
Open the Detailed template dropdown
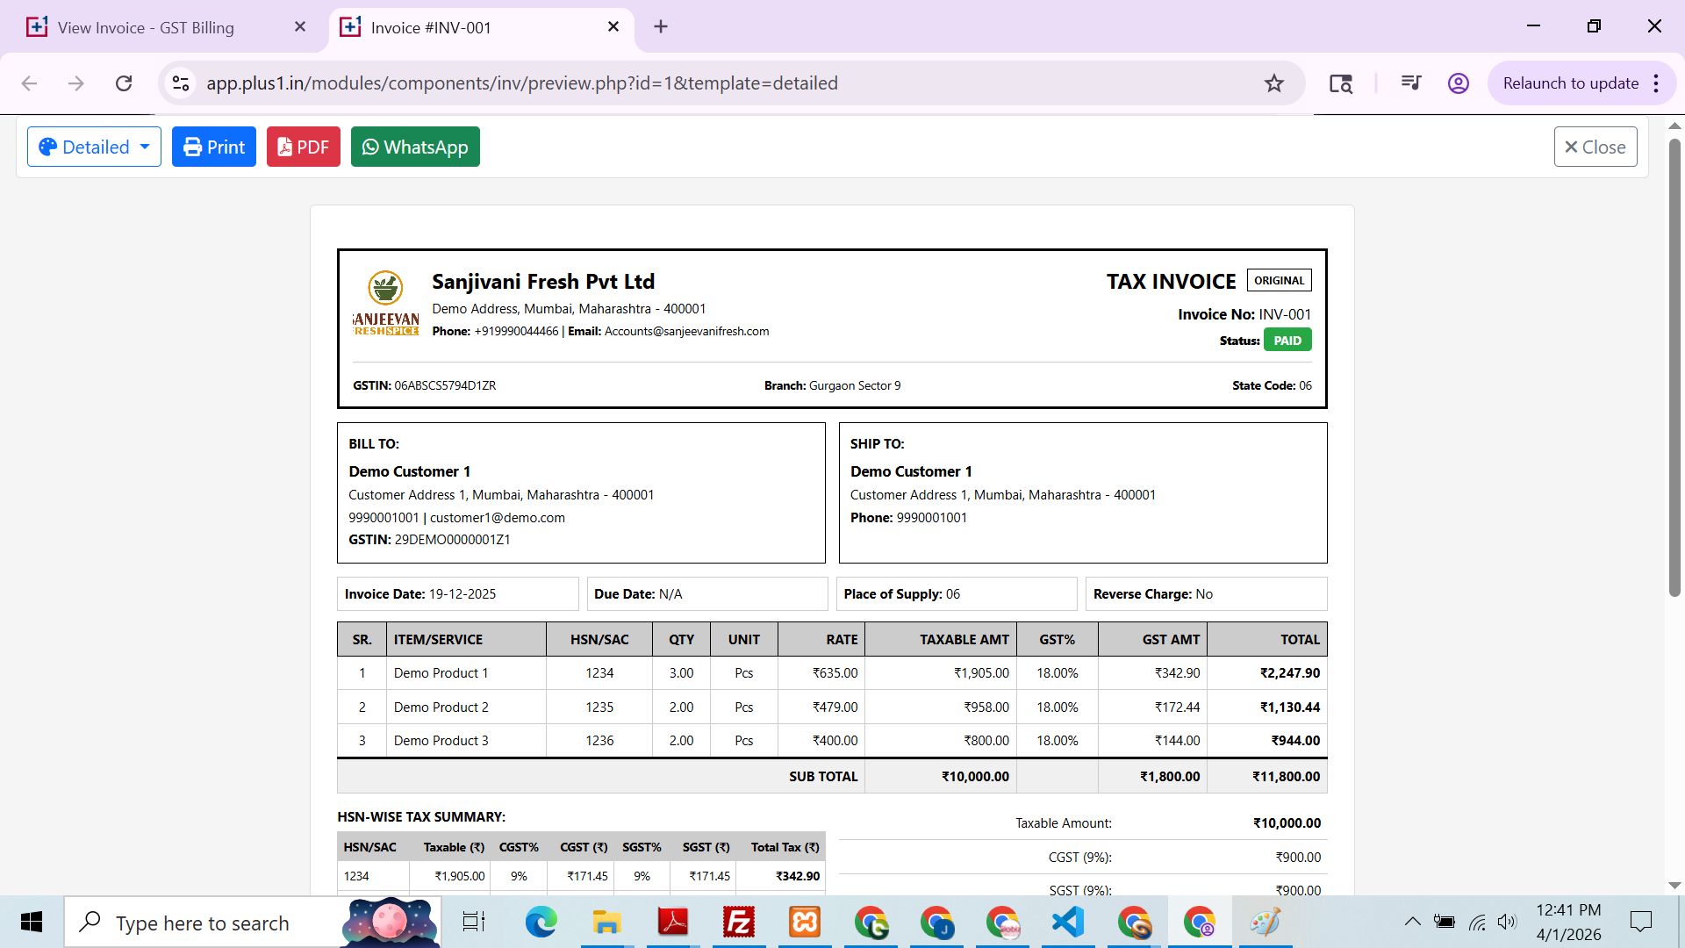click(94, 147)
